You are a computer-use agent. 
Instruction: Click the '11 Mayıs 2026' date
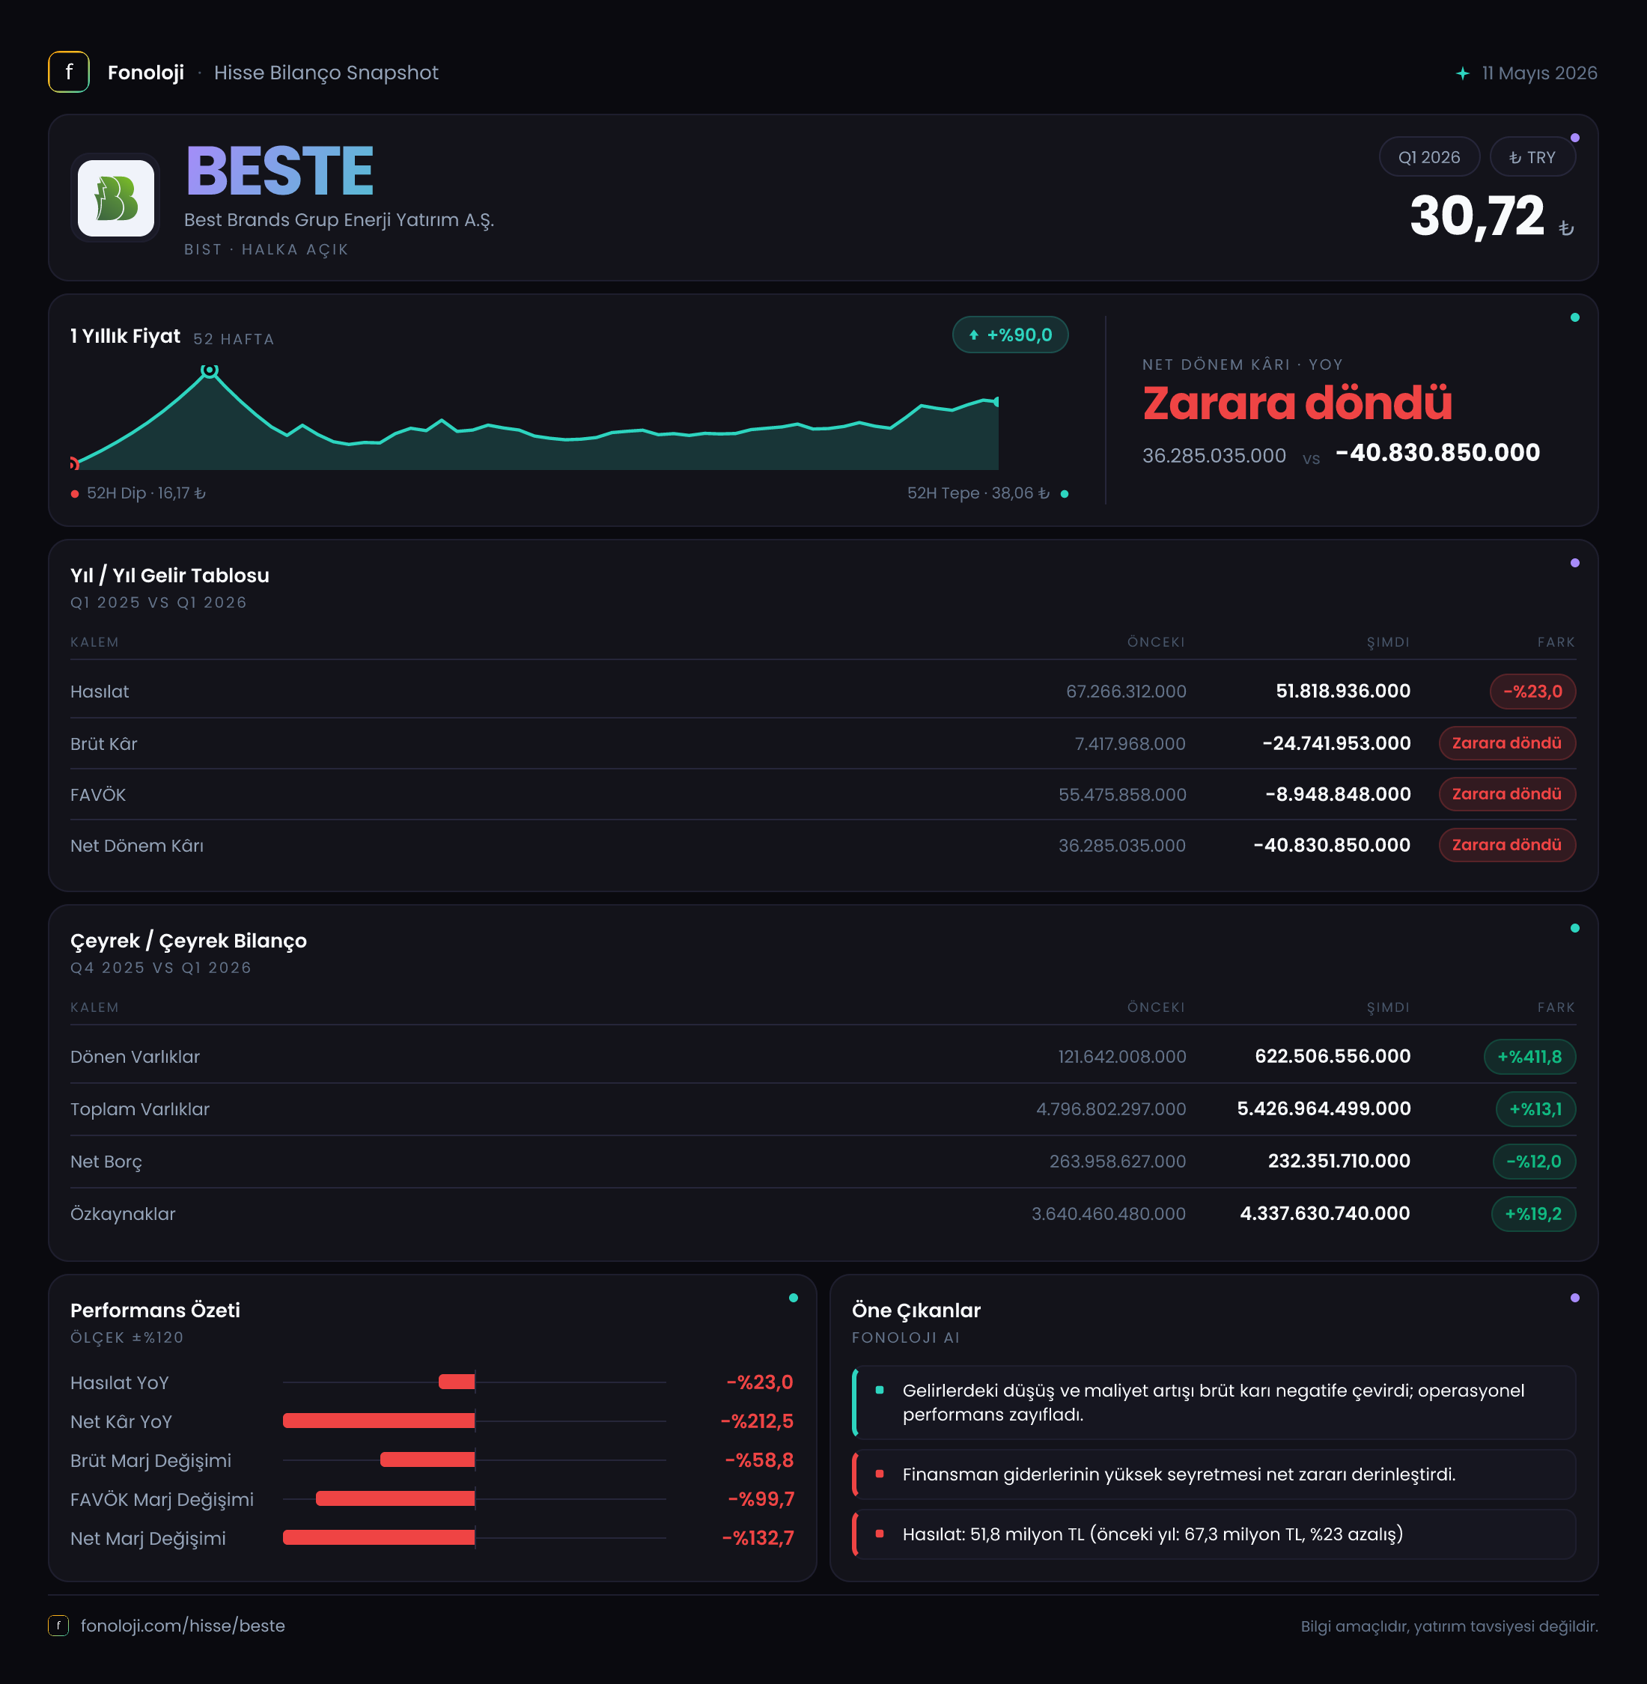[1539, 73]
